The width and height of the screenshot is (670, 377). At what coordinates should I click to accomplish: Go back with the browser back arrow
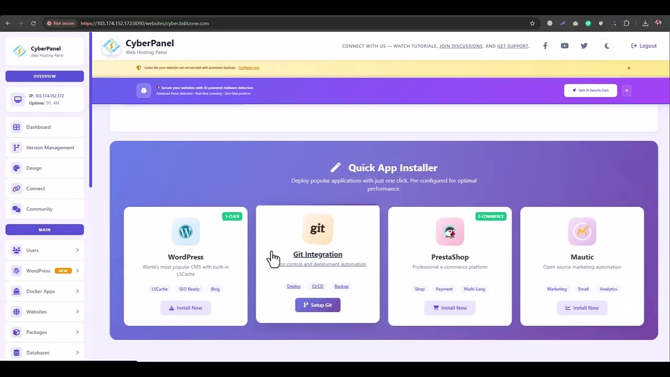click(8, 23)
